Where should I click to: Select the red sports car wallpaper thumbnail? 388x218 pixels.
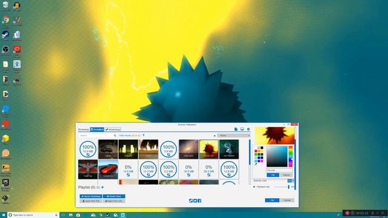tap(108, 170)
